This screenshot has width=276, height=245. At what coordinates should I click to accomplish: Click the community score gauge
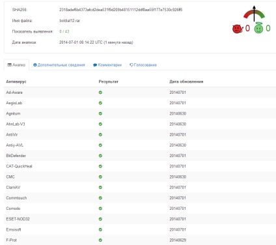pyautogui.click(x=254, y=14)
